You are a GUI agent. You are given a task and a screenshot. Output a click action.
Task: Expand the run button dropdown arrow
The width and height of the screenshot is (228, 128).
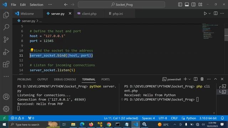point(209,14)
